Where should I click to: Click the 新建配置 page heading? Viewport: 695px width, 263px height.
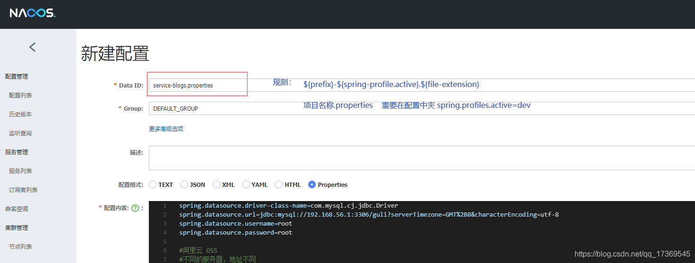click(x=115, y=53)
